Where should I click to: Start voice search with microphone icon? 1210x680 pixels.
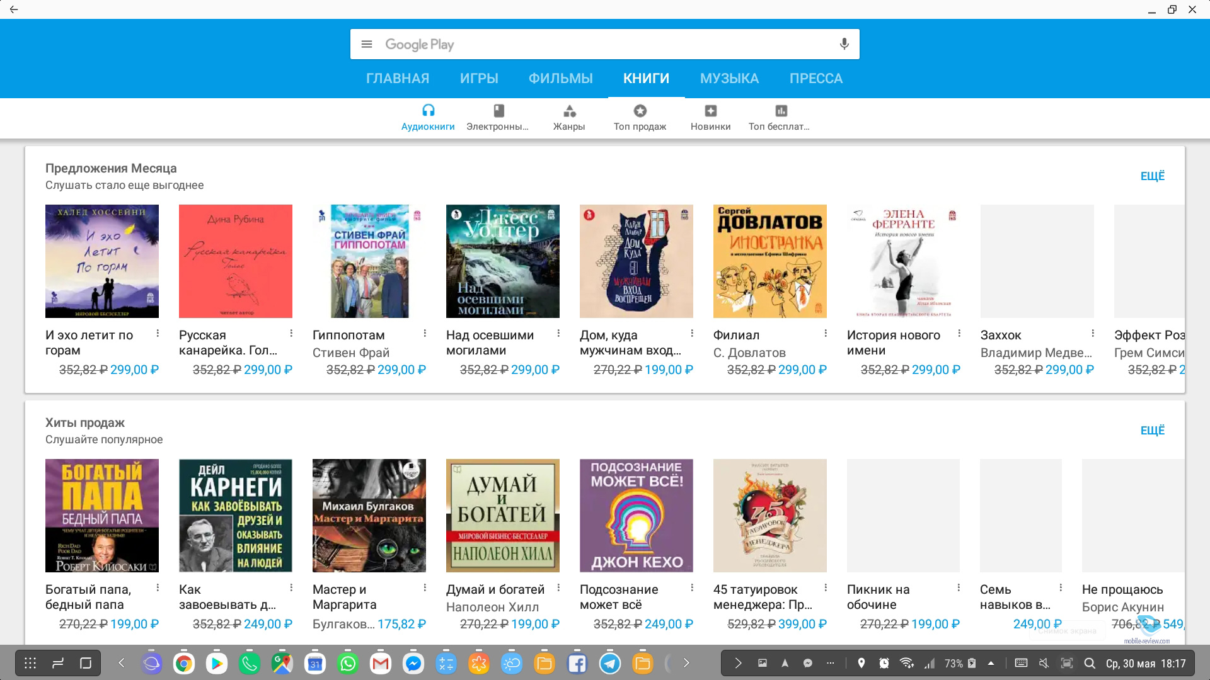pos(844,44)
